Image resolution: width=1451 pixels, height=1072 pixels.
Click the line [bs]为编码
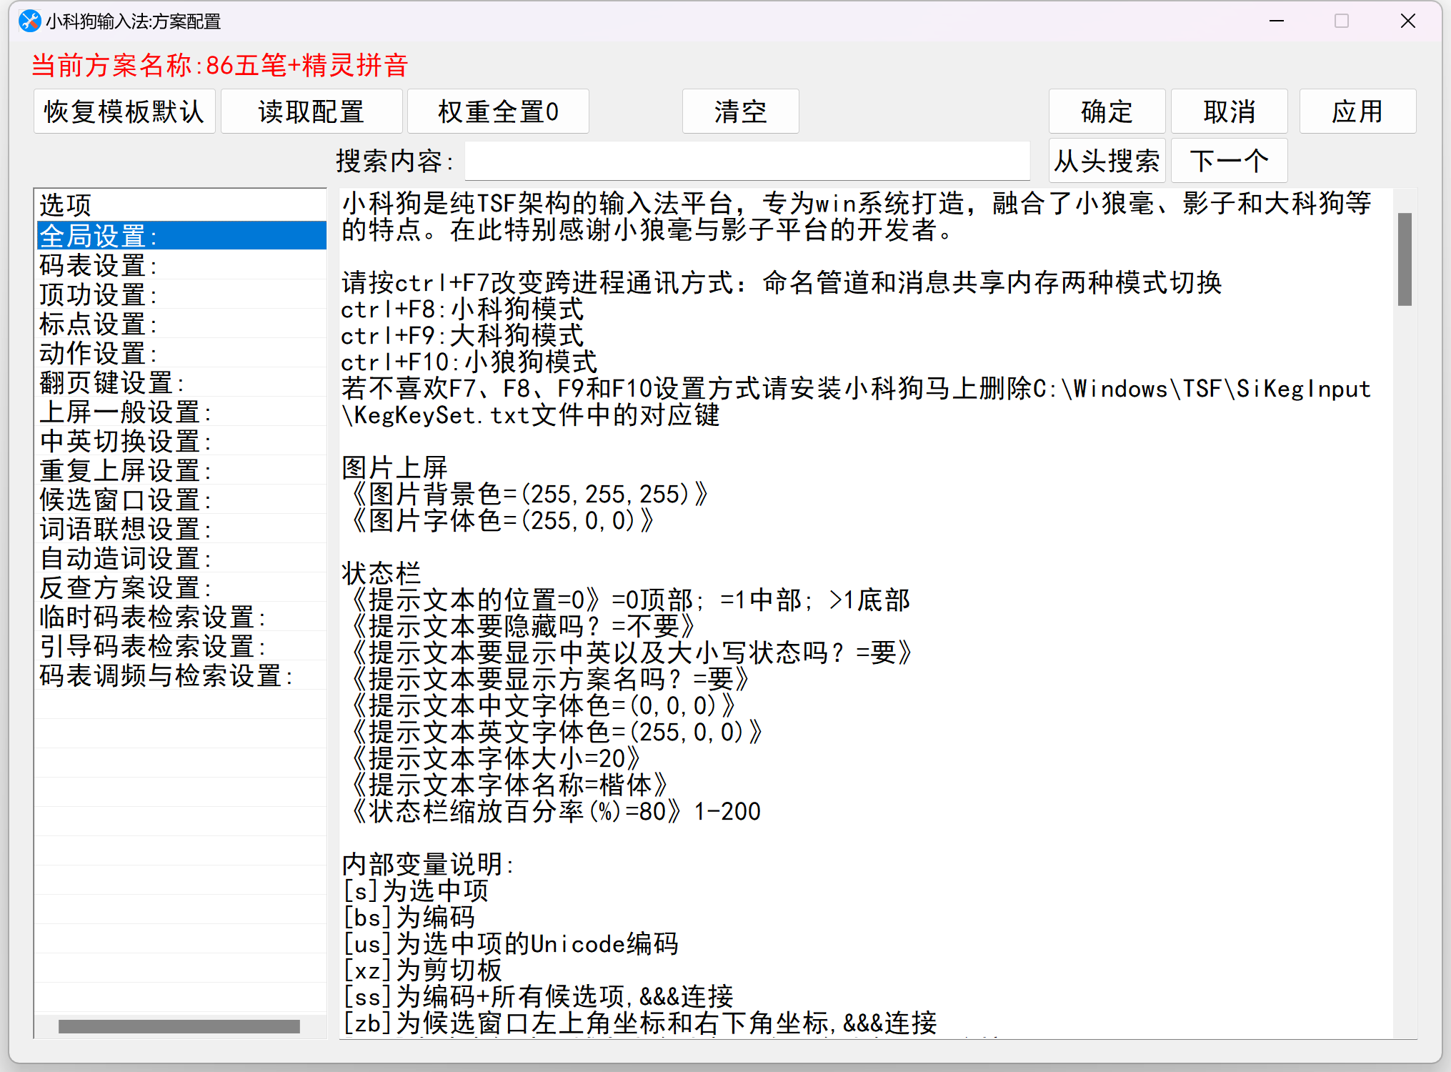click(409, 917)
